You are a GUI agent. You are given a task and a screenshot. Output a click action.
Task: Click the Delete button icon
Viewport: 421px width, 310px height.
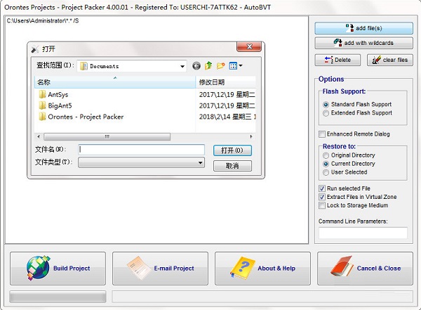pyautogui.click(x=328, y=60)
